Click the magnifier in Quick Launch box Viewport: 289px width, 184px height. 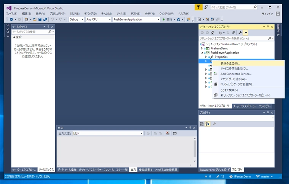pos(255,7)
